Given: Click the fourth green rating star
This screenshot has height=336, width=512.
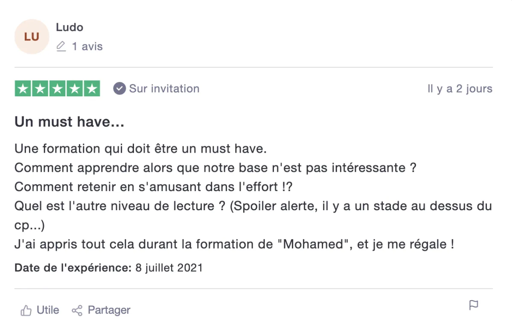Looking at the screenshot, I should (x=75, y=88).
